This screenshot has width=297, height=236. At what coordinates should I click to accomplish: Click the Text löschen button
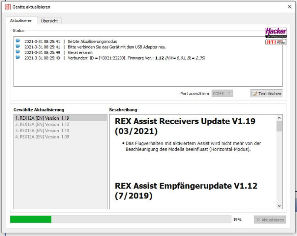click(266, 93)
